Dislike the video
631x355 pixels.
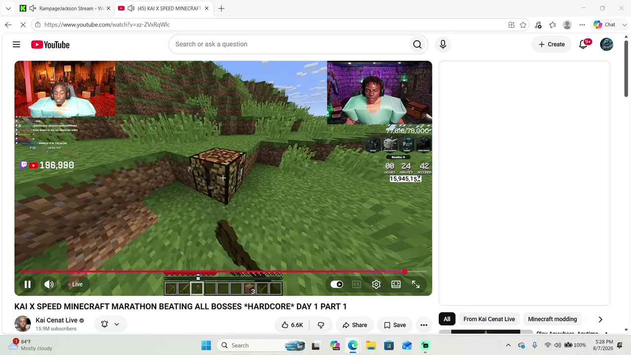[x=321, y=325]
